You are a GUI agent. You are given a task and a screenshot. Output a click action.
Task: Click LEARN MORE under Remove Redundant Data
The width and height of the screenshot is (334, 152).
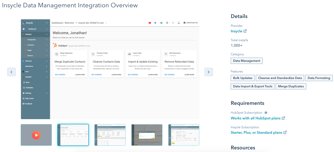point(189,75)
